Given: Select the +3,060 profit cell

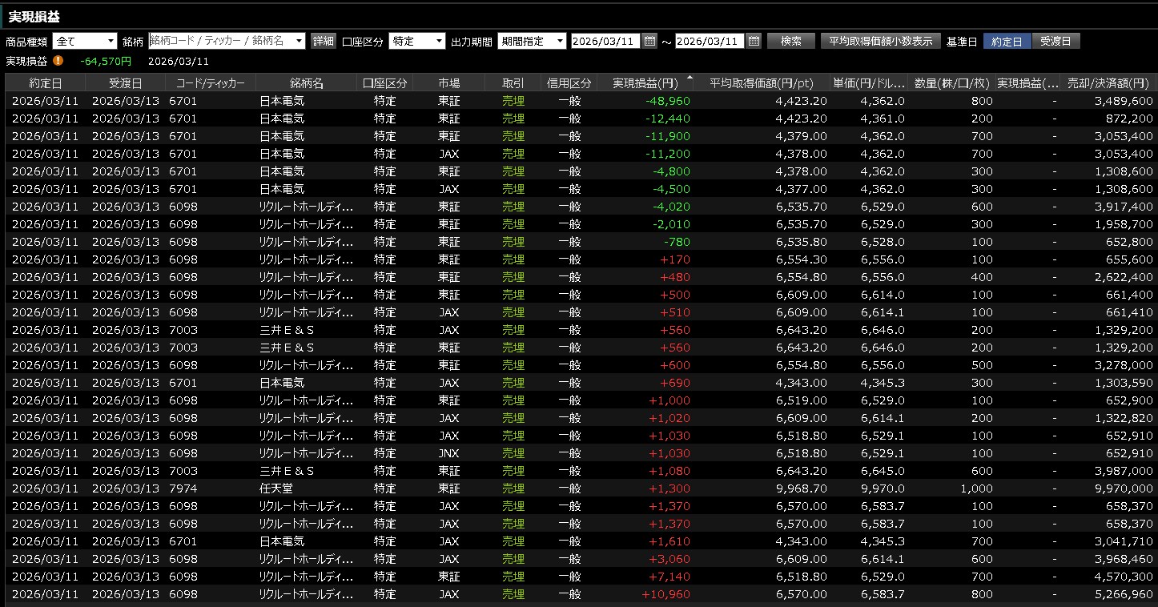Looking at the screenshot, I should click(669, 559).
